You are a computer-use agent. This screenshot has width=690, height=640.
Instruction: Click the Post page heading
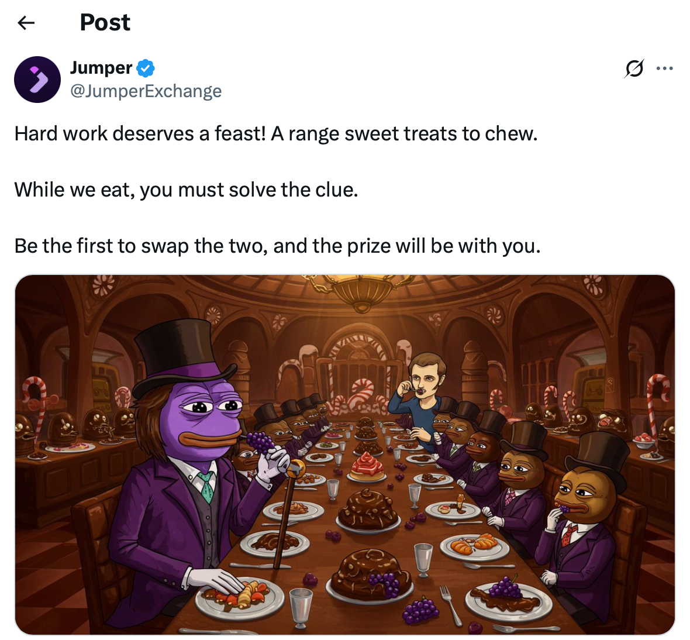pos(105,23)
